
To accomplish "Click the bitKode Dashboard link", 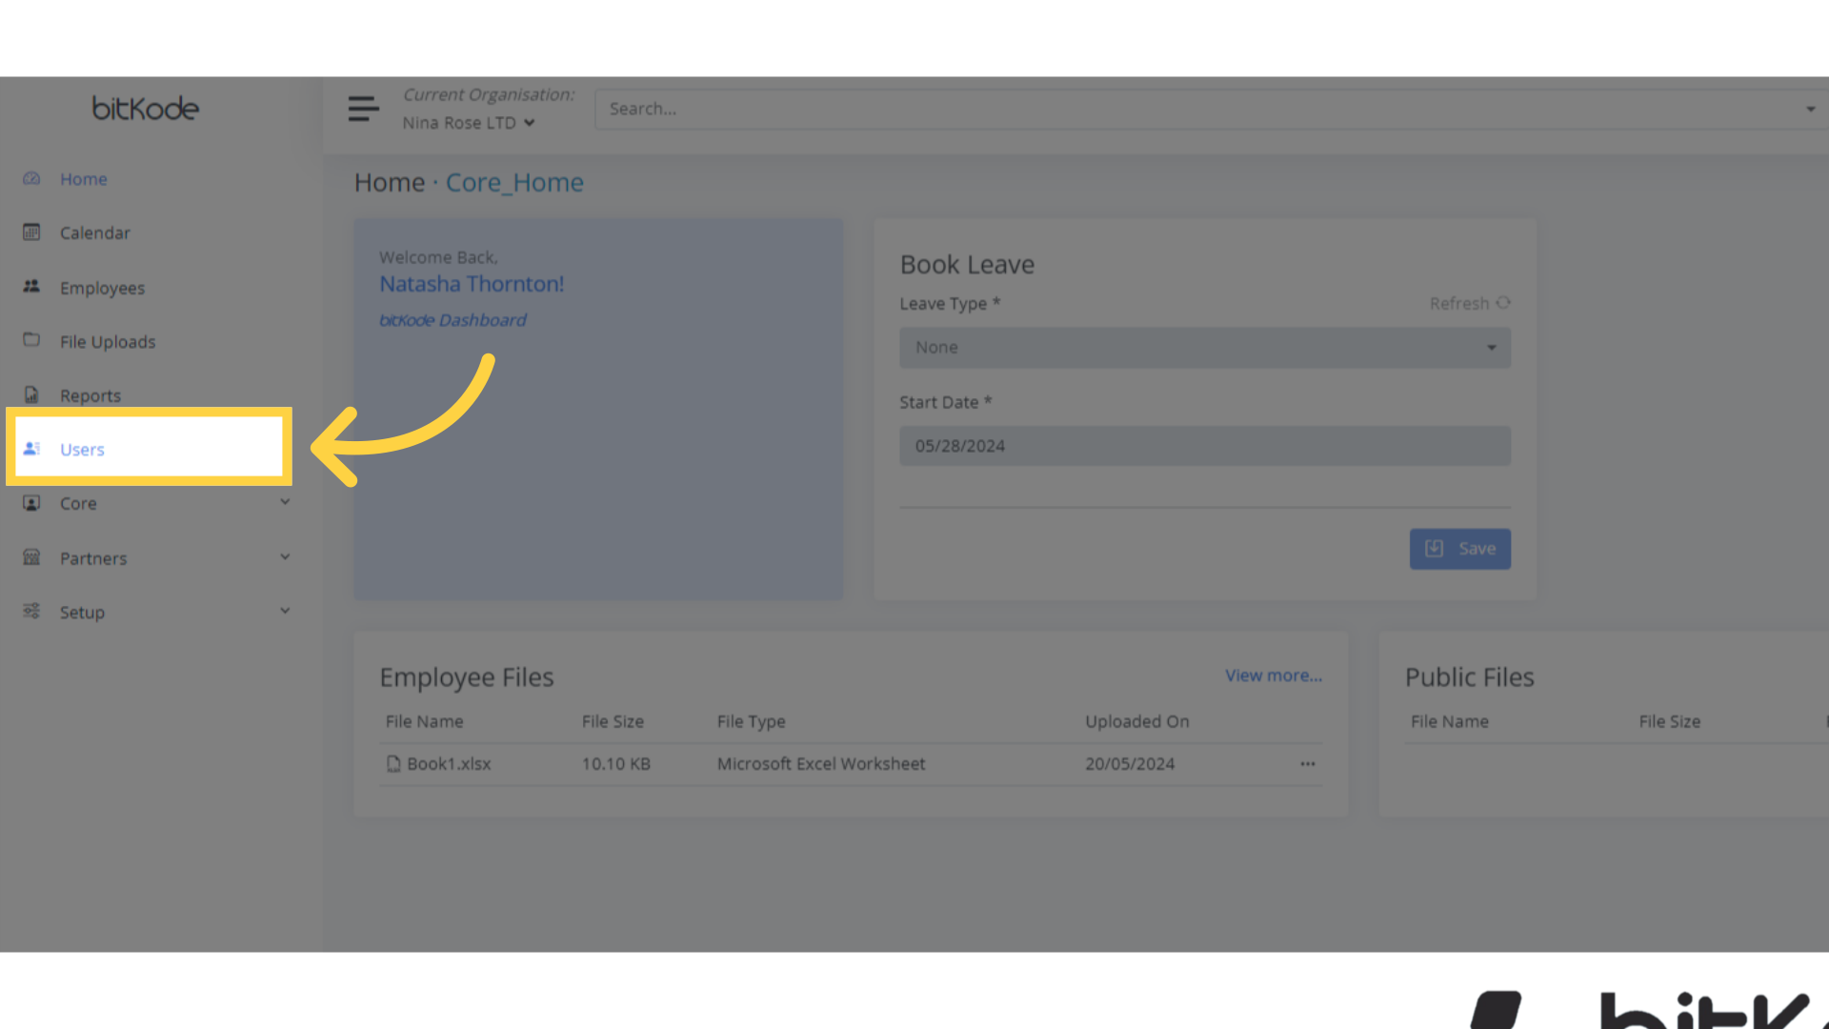I will tap(452, 319).
